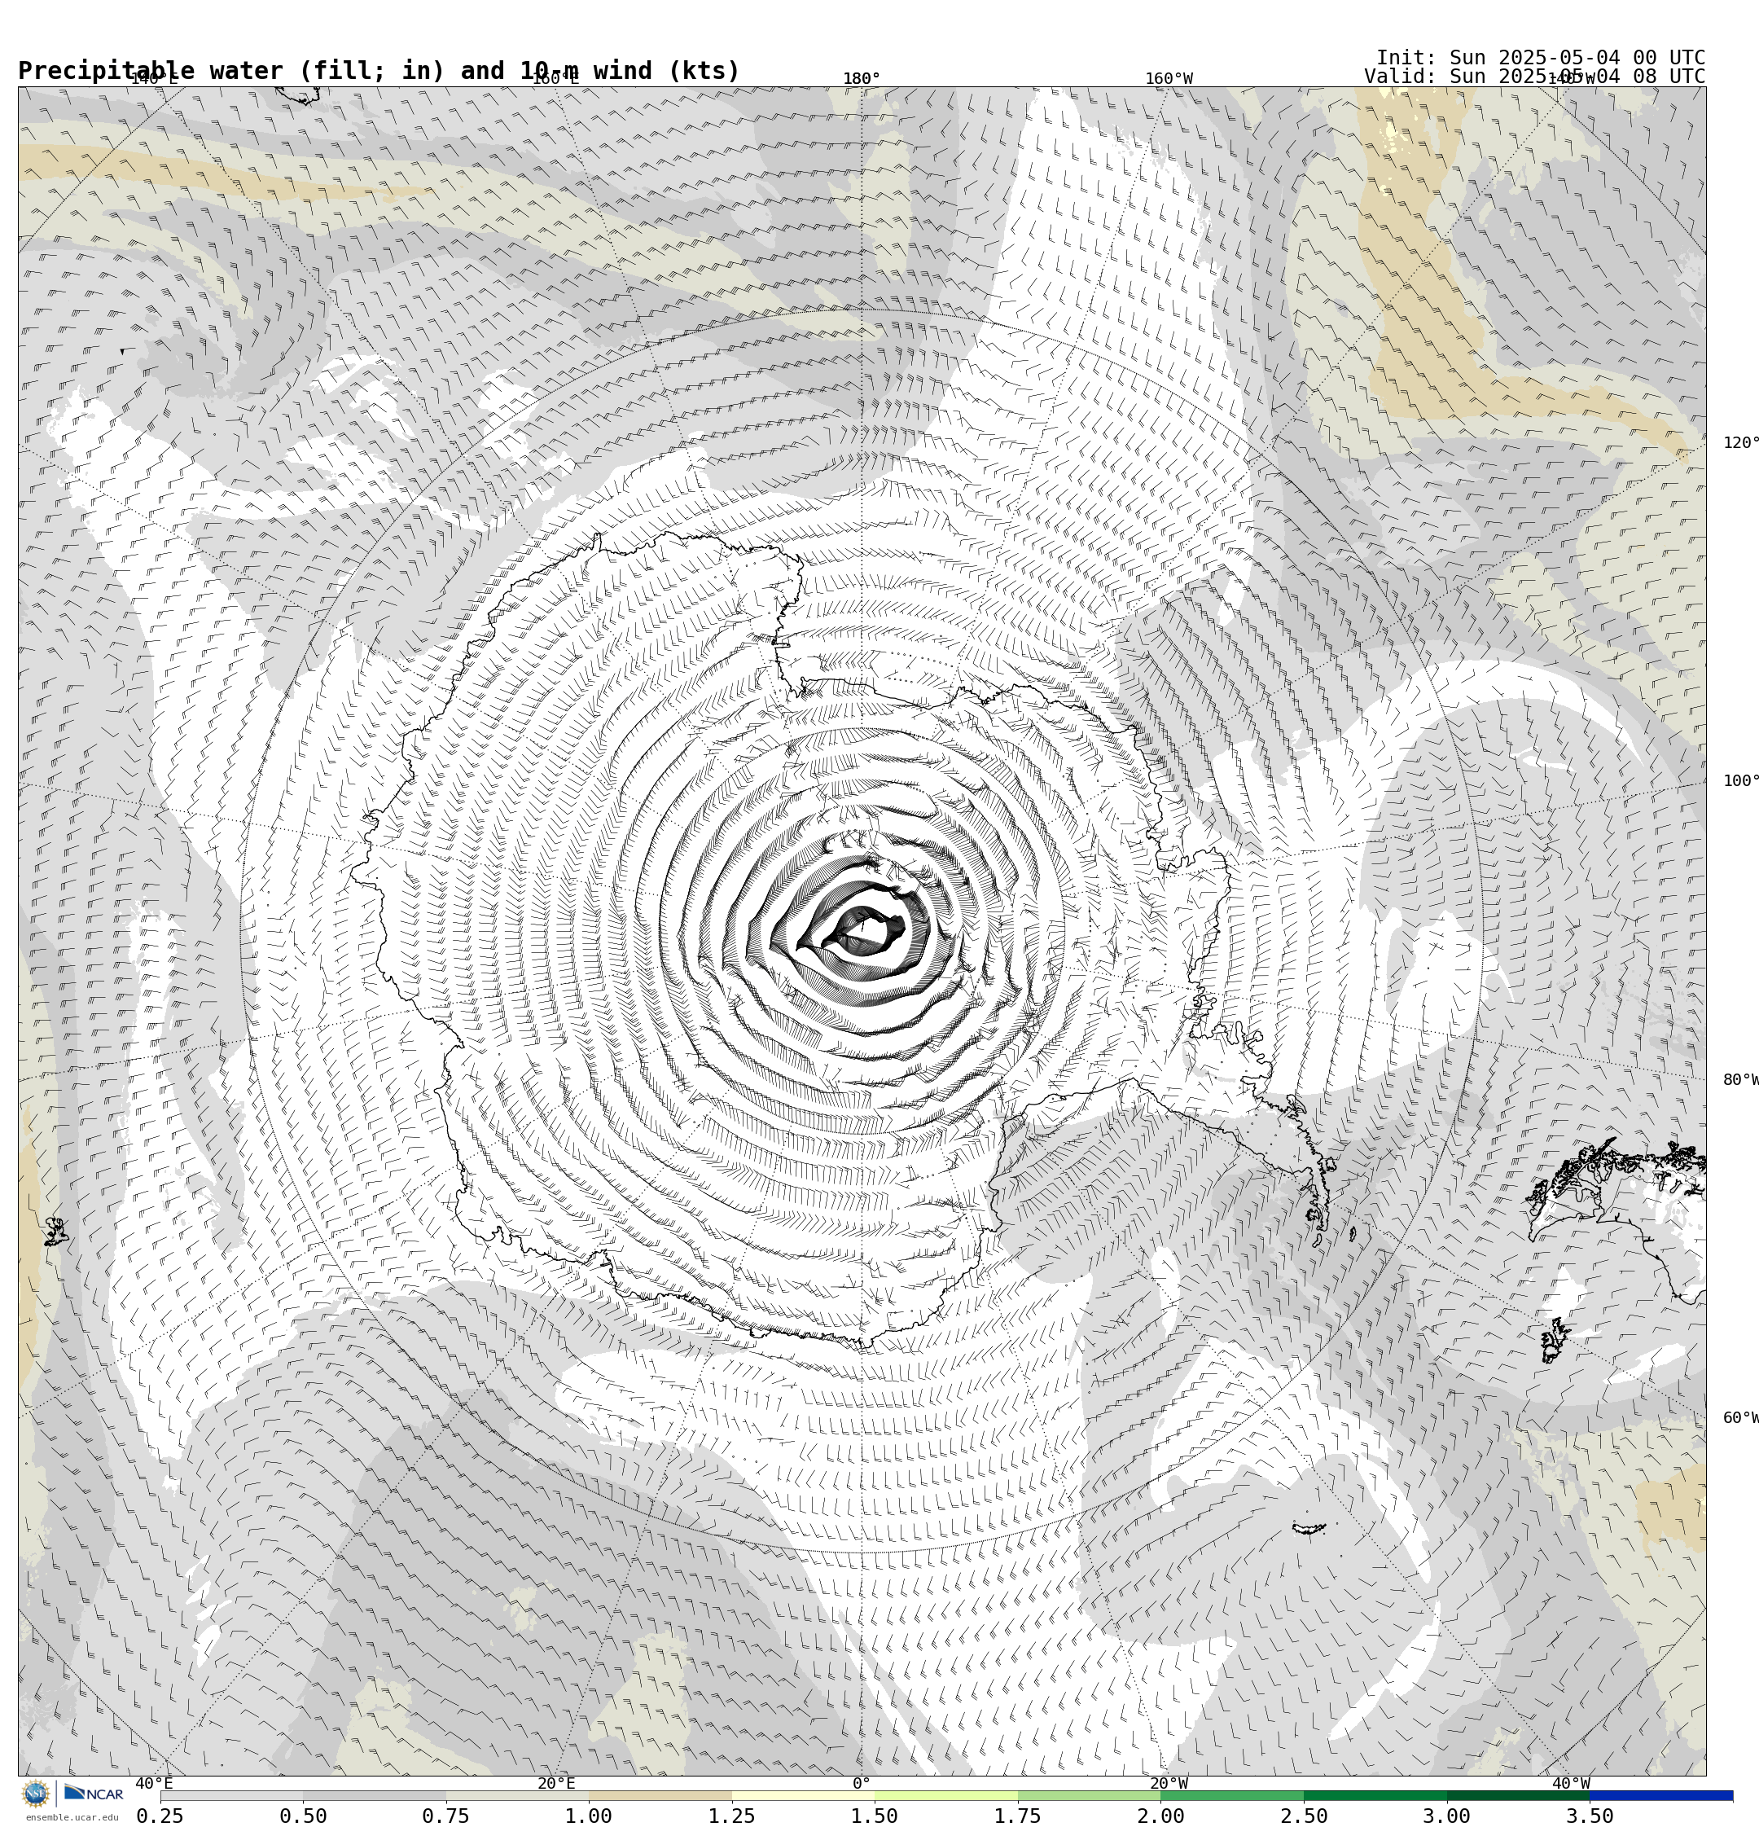Click the 0.50 colorbar tick value
The height and width of the screenshot is (1827, 1759).
tap(303, 1816)
